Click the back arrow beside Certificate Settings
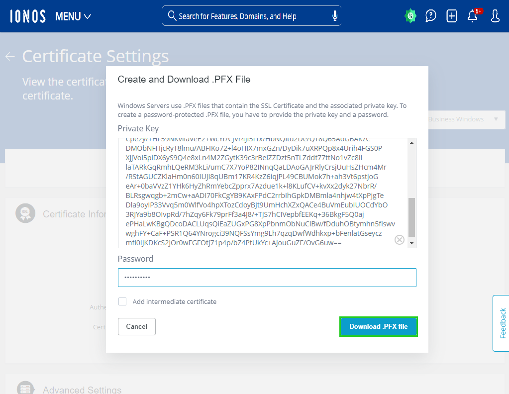Screen dimensions: 509x394 coord(10,56)
